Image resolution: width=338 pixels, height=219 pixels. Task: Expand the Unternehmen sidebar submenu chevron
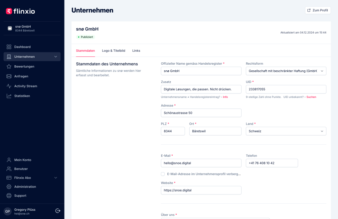point(56,57)
